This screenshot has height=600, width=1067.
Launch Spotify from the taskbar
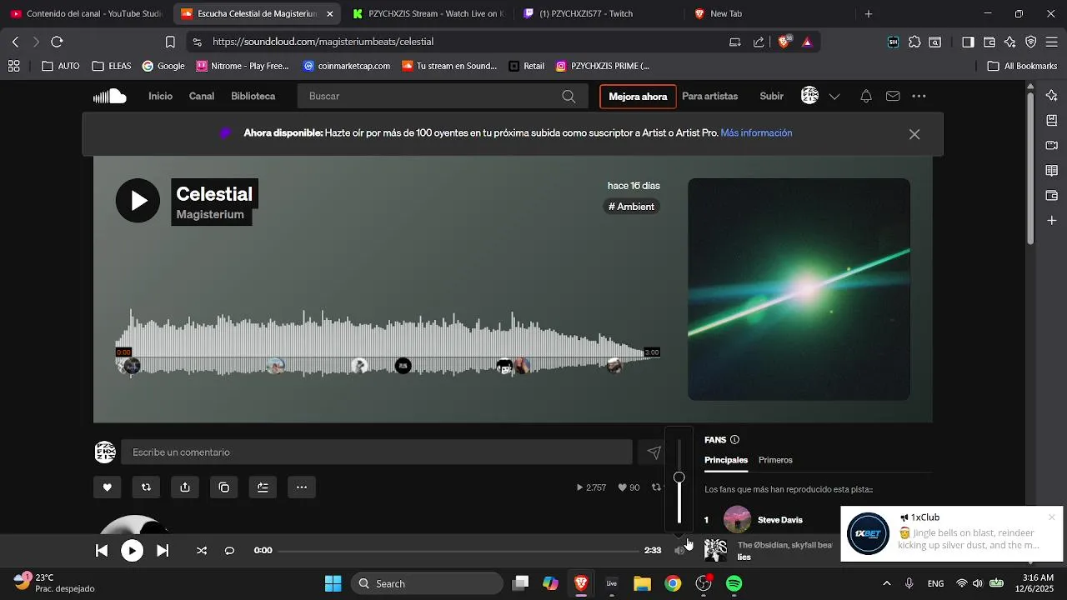click(x=734, y=583)
